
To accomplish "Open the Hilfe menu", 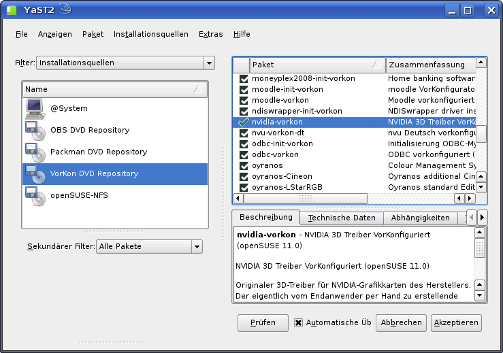I will coord(242,34).
